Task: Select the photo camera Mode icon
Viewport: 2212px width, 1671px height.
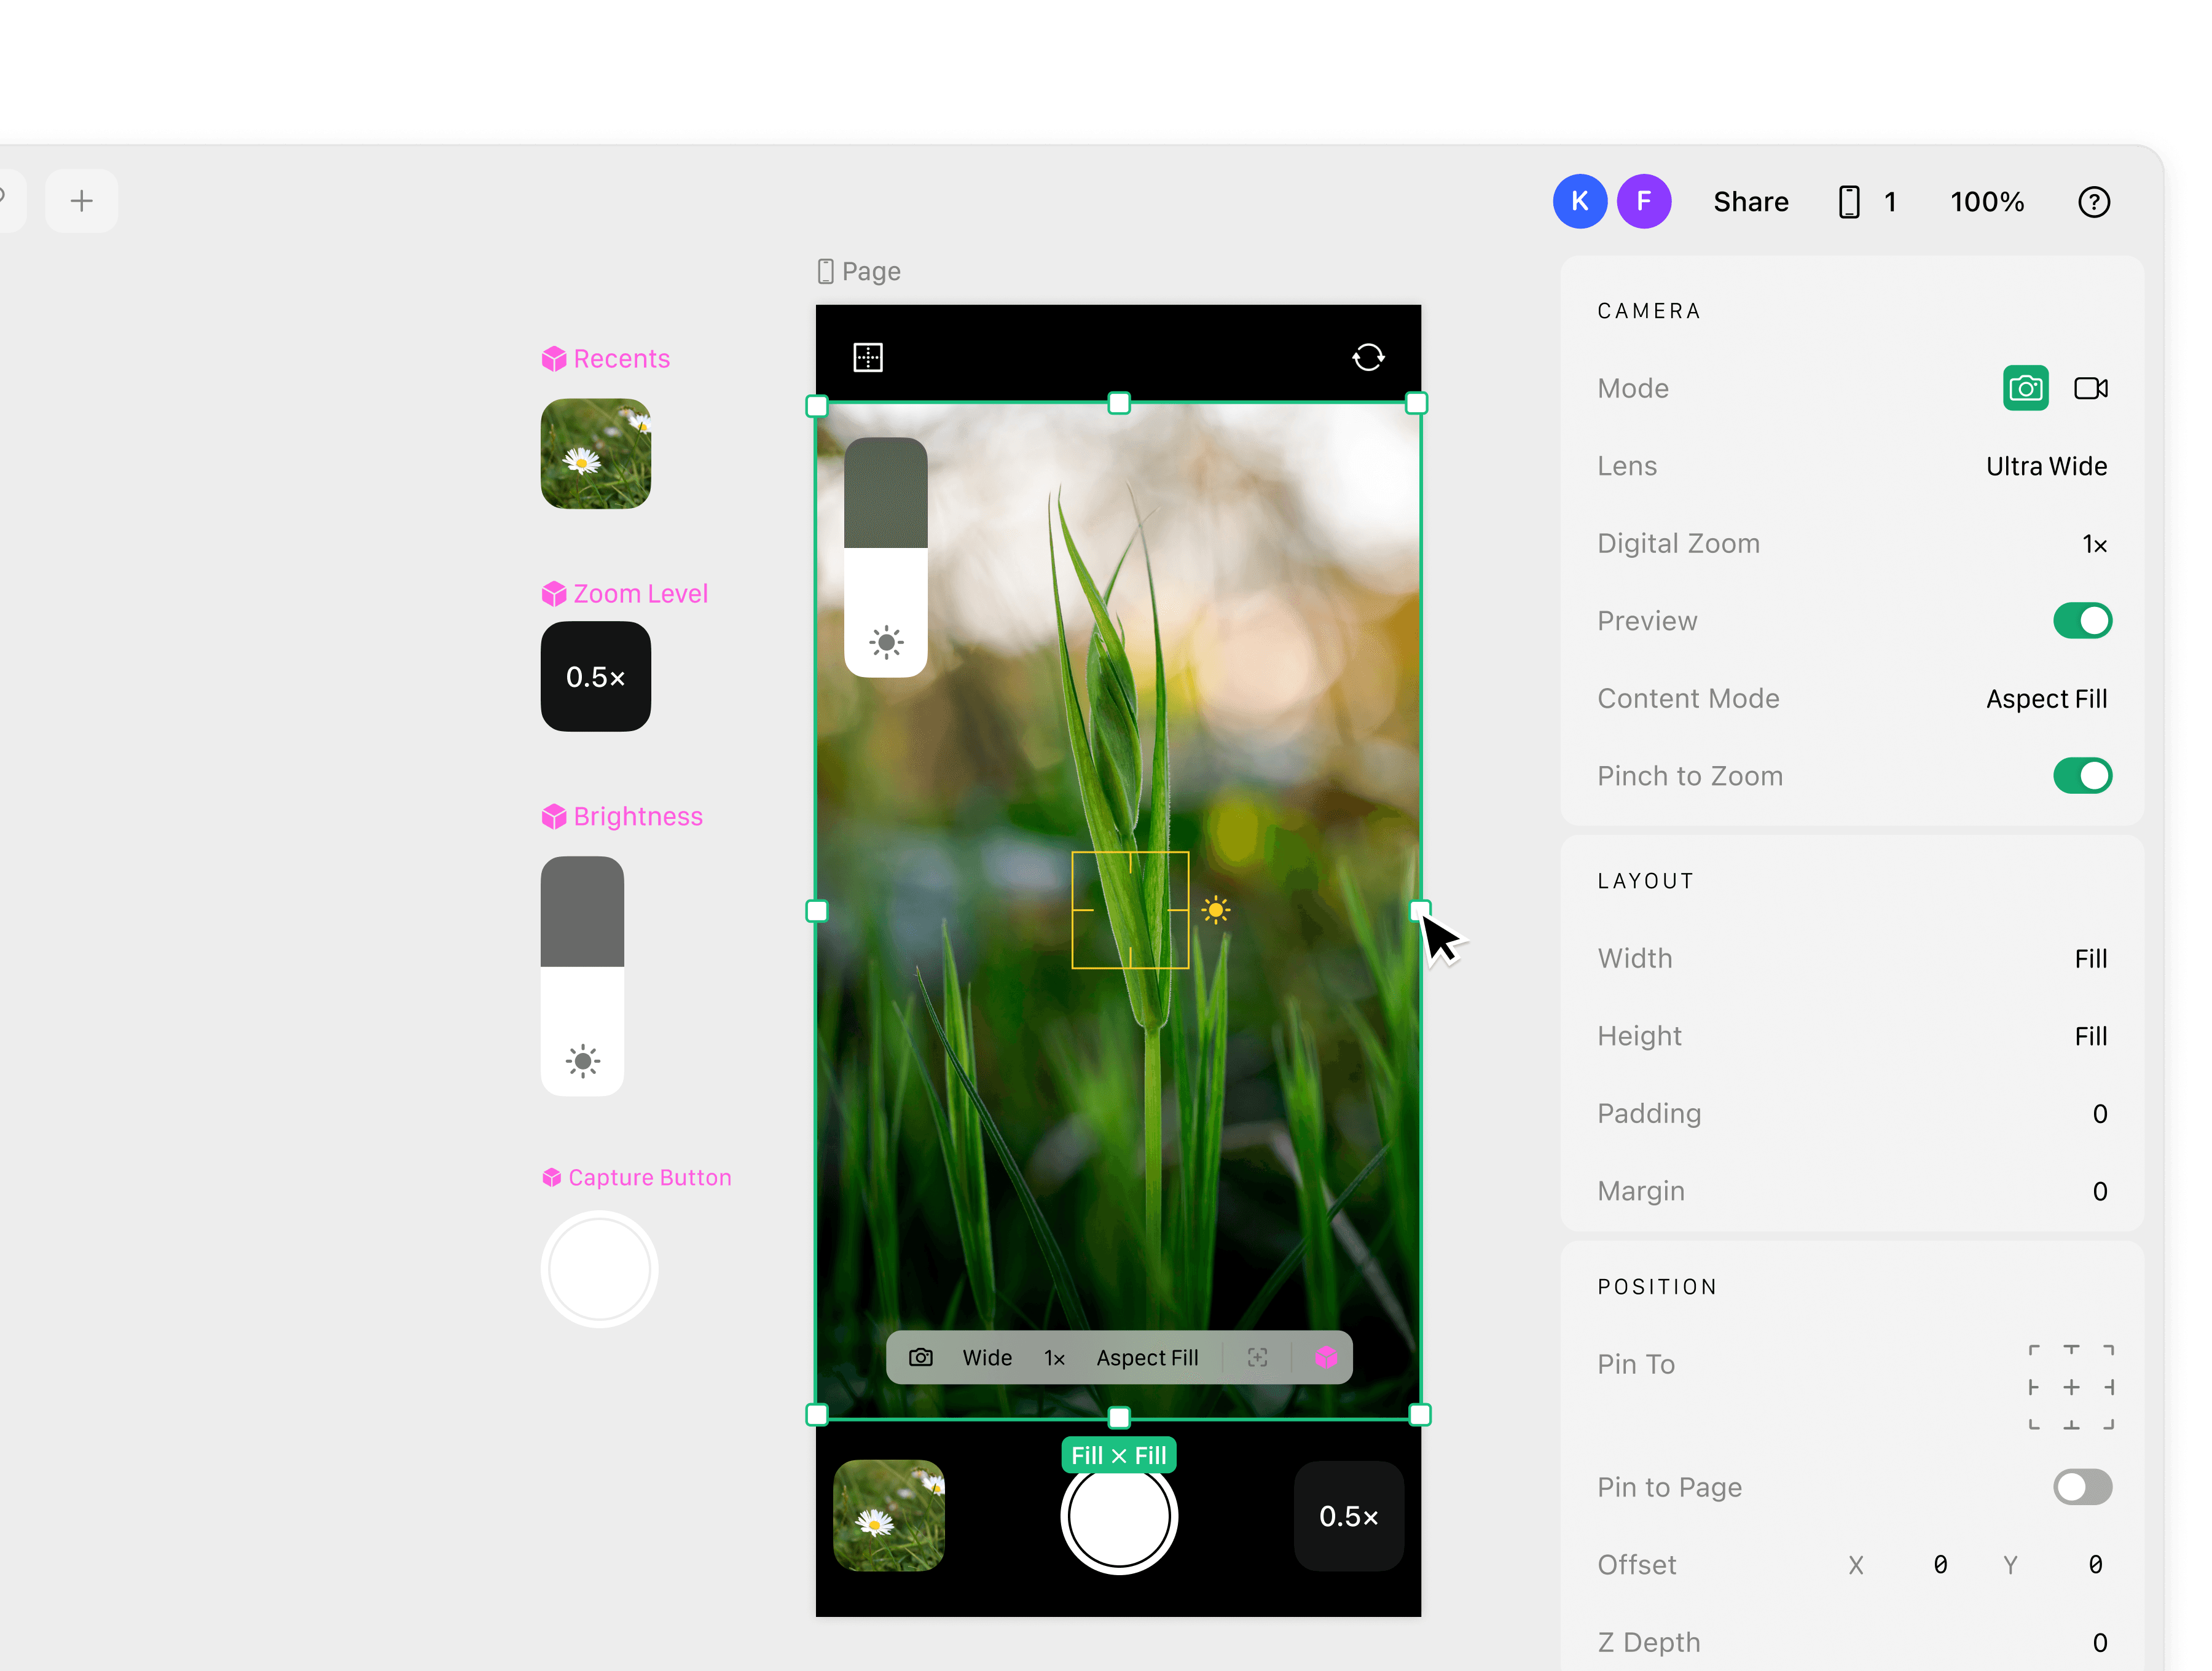Action: pos(2026,388)
